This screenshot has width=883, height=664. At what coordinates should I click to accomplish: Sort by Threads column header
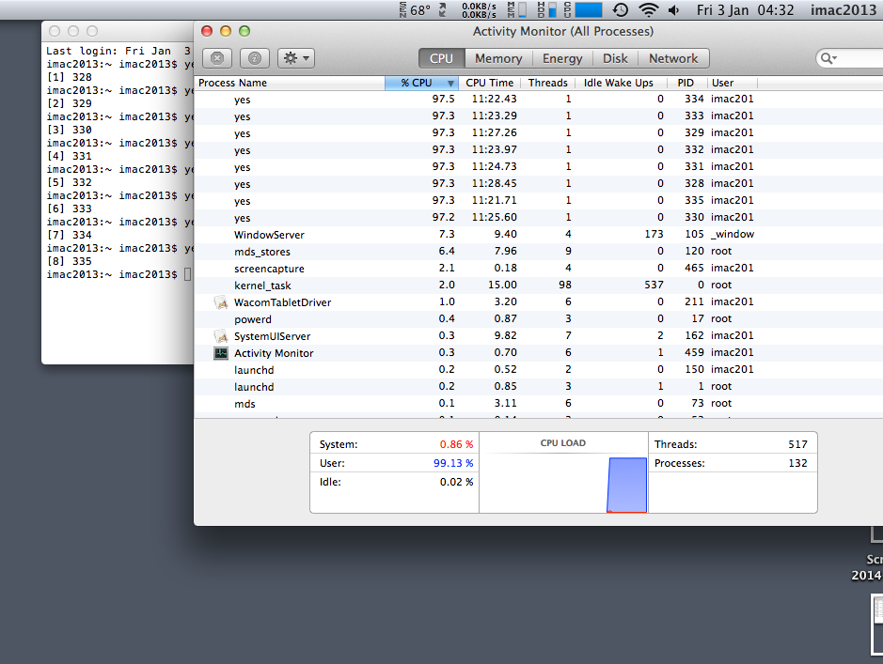coord(547,83)
